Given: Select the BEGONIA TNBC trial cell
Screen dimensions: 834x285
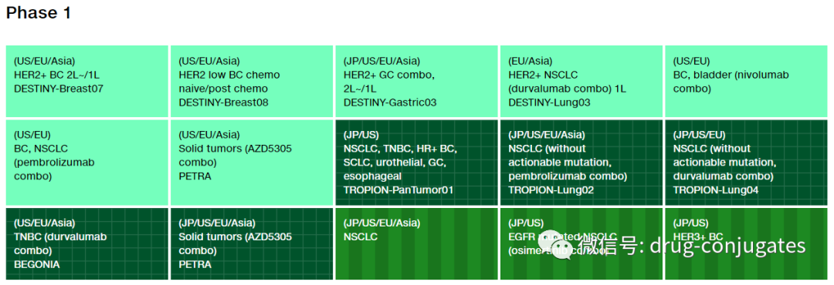Looking at the screenshot, I should pyautogui.click(x=87, y=243).
